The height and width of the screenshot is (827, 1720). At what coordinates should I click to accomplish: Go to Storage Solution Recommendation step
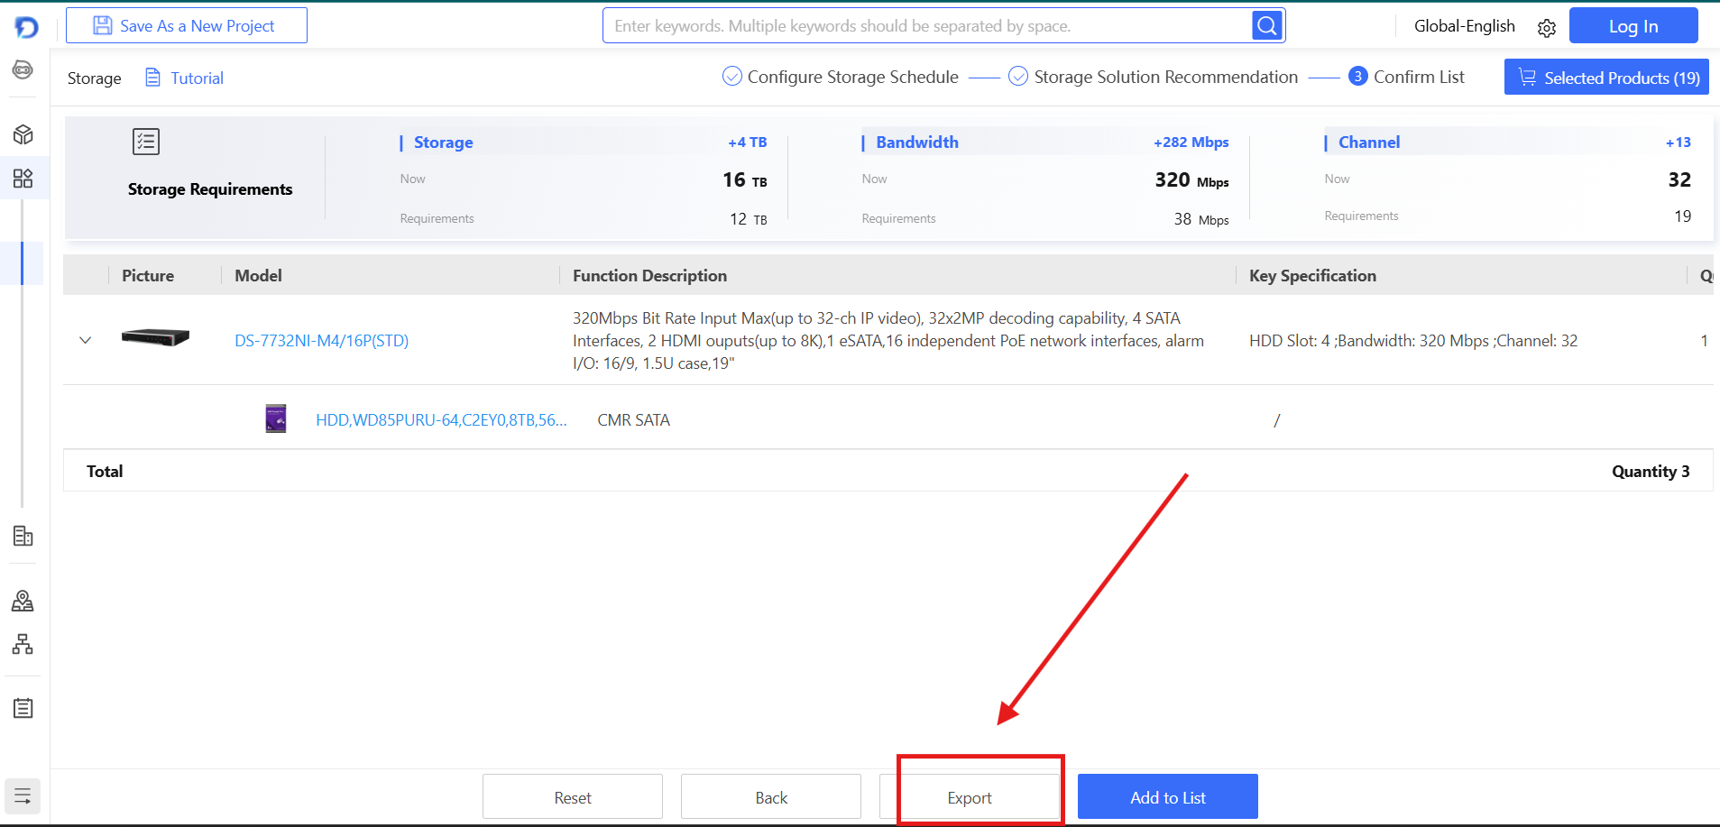1165,78
